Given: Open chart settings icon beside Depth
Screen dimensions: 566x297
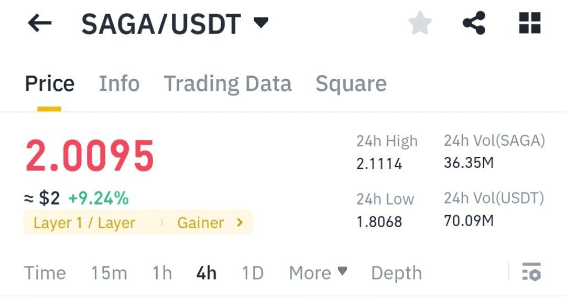Looking at the screenshot, I should 532,272.
